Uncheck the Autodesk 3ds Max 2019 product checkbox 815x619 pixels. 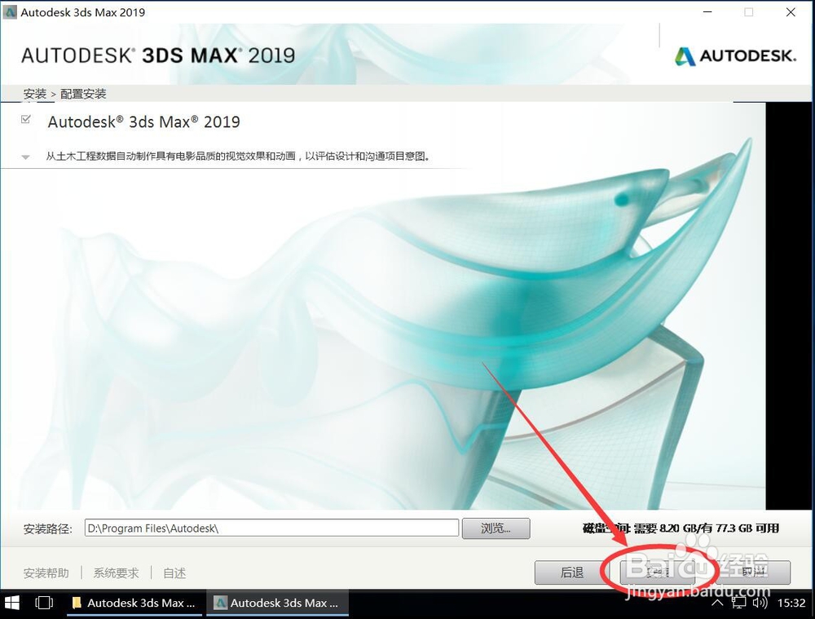tap(27, 117)
